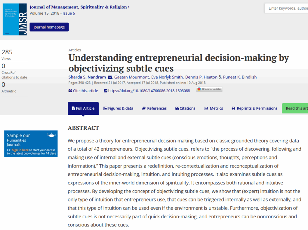Click the bar chart Metrics icon
Image resolution: width=308 pixels, height=230 pixels.
pos(206,108)
